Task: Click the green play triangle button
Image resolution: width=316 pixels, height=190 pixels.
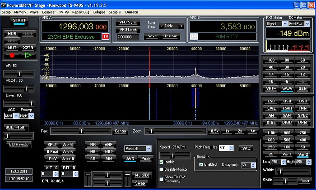Action: click(28, 55)
